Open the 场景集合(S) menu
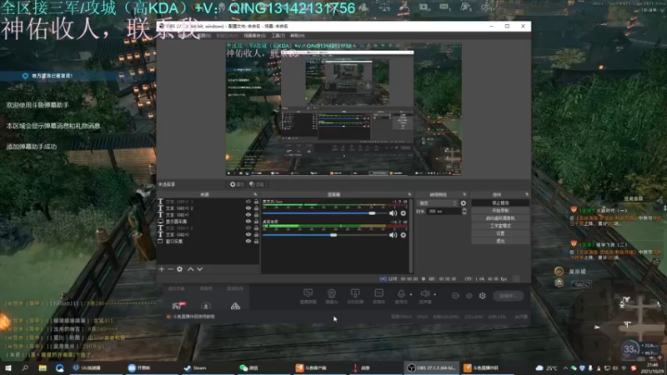667x375 pixels. [x=254, y=36]
